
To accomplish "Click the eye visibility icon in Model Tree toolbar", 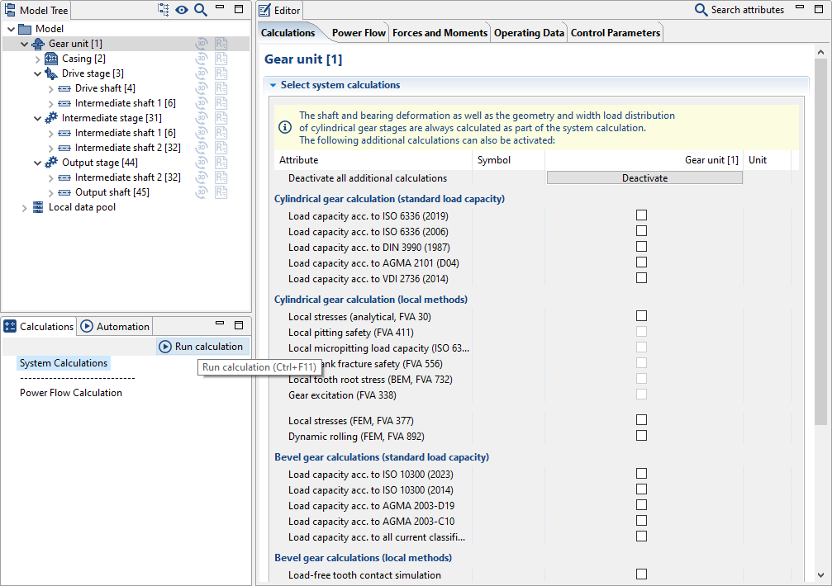I will click(x=182, y=10).
